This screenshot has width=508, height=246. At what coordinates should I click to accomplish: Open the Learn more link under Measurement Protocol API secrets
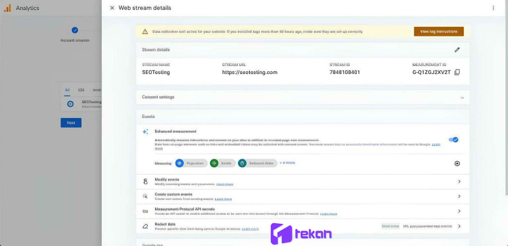328,214
